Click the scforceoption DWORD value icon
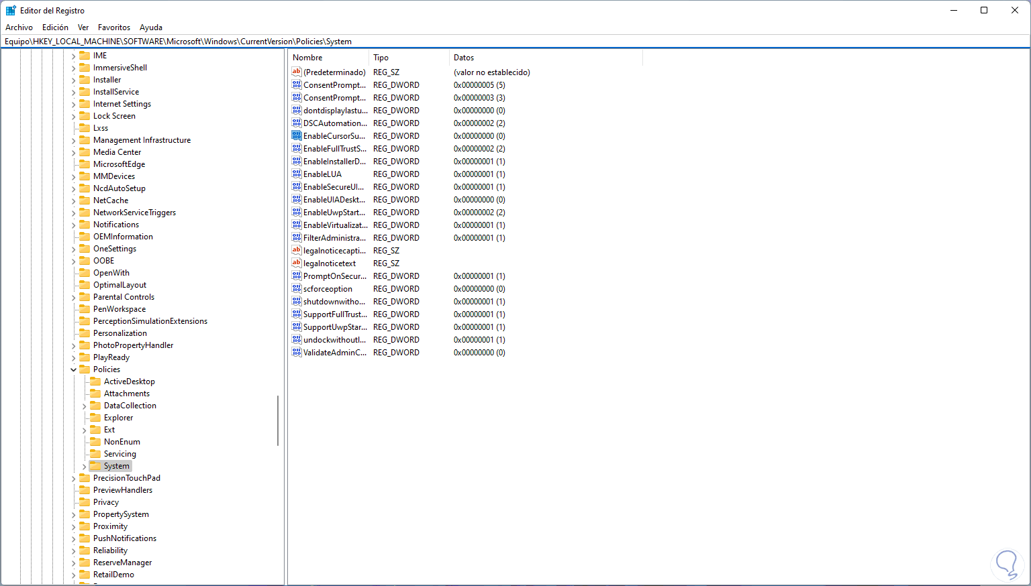Screen dimensions: 1031x586 click(297, 288)
